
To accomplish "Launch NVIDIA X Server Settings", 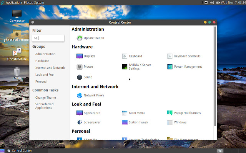I will click(136, 67).
